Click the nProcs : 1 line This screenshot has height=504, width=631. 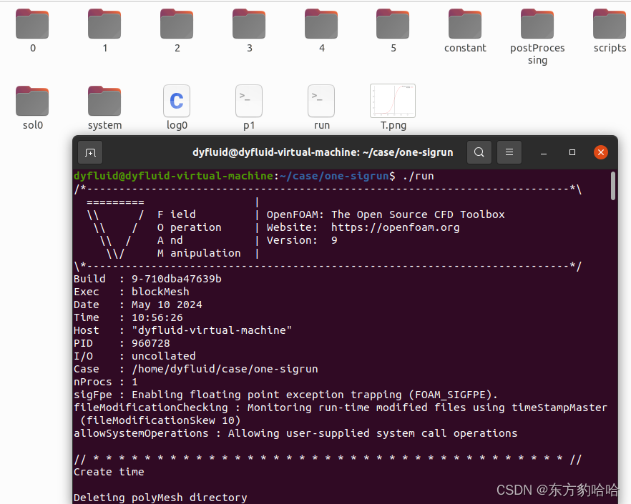click(x=106, y=382)
